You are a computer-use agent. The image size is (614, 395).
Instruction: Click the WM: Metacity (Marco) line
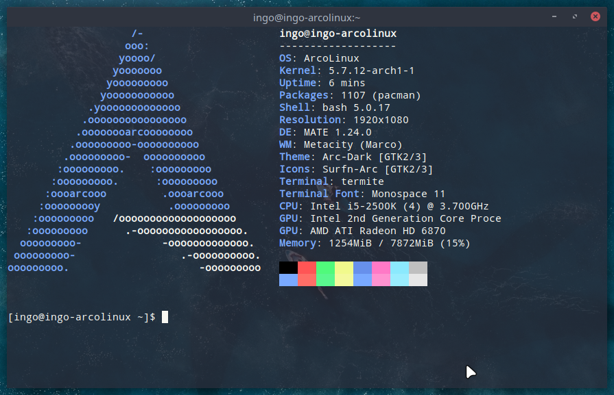[341, 144]
